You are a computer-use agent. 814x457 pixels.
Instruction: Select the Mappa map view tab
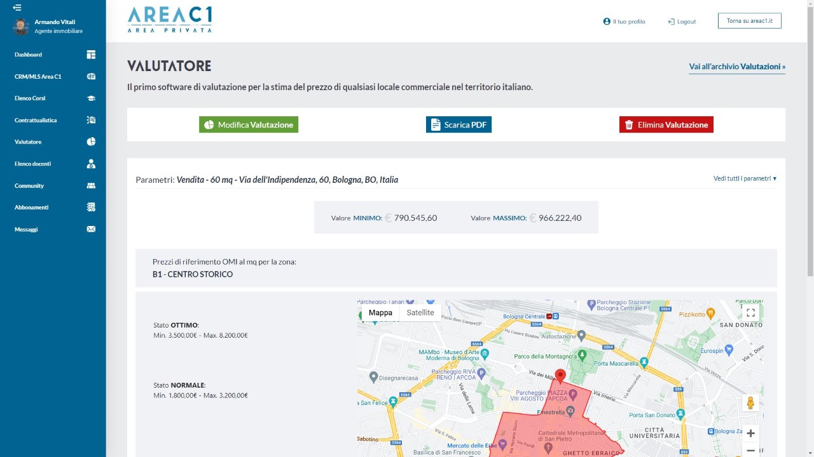point(380,313)
